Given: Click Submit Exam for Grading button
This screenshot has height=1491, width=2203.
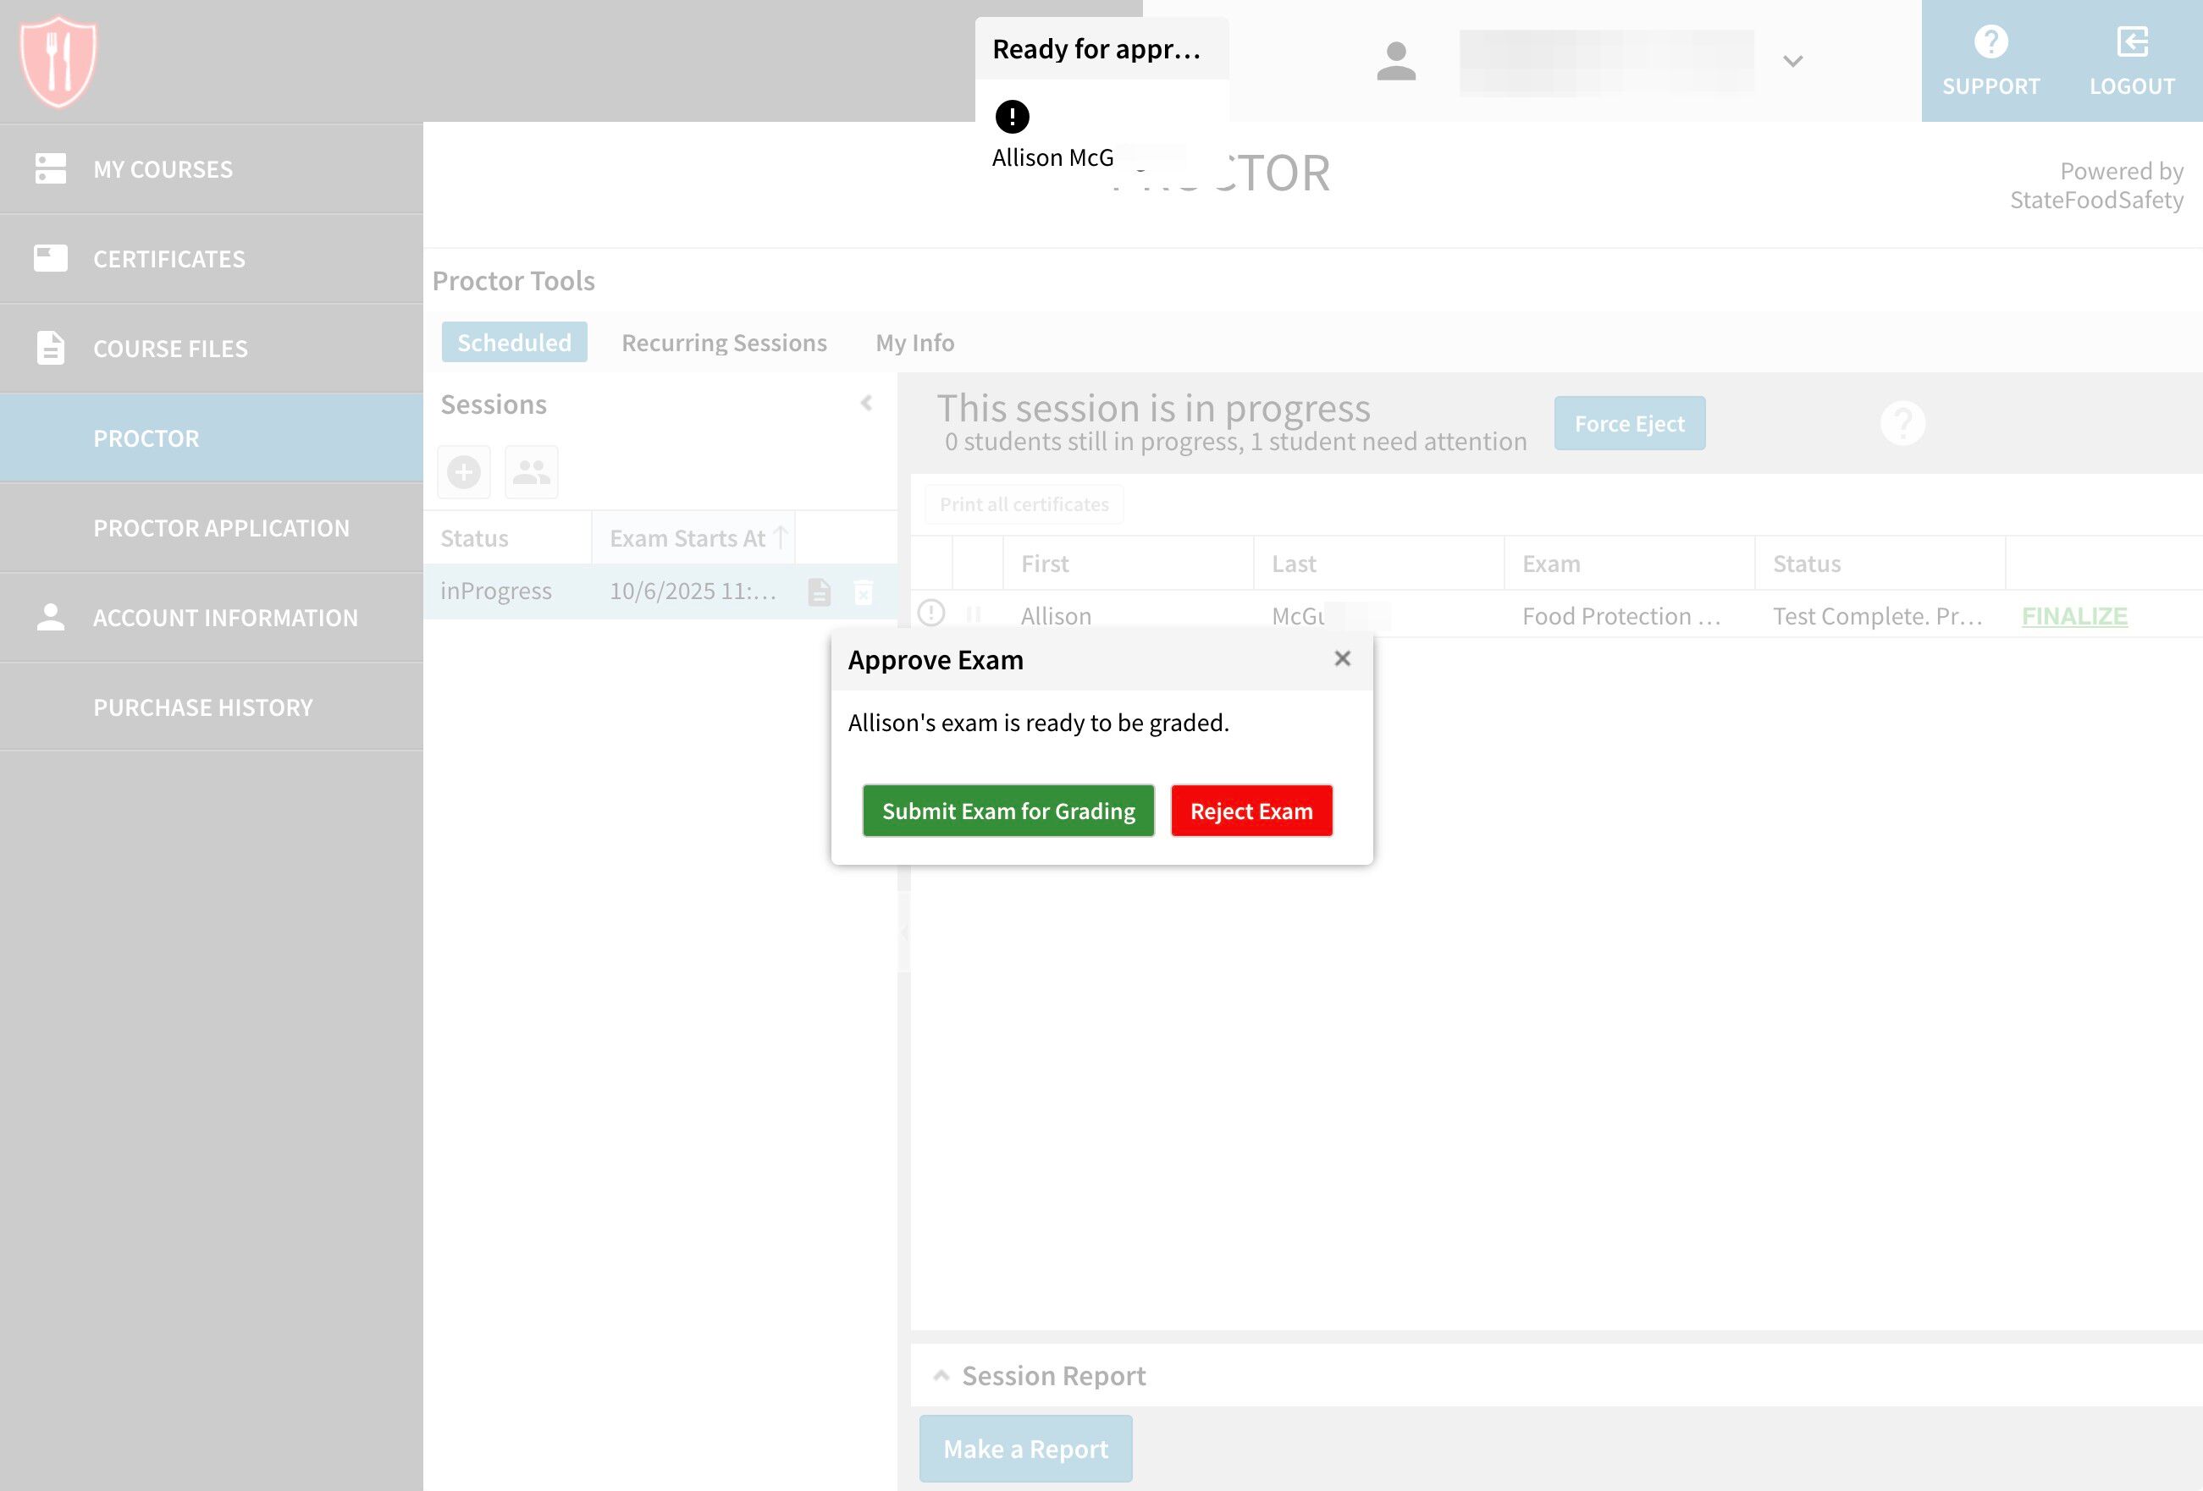Looking at the screenshot, I should (1008, 811).
